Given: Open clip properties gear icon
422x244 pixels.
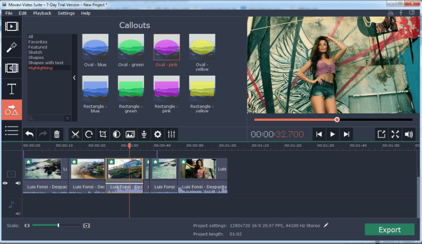Looking at the screenshot, I should point(158,134).
